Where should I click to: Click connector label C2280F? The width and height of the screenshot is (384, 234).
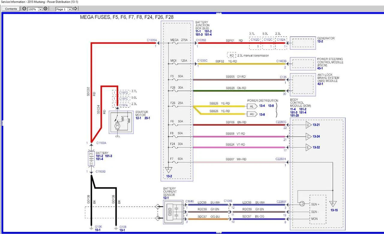[281, 202]
